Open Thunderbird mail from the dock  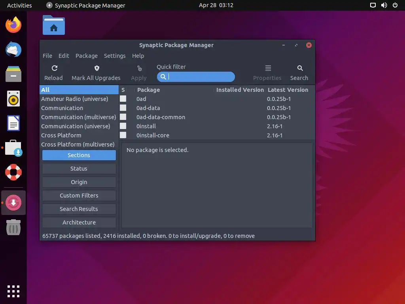click(13, 49)
